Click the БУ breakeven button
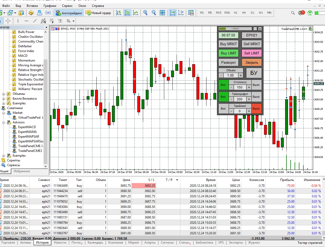Image resolution: width=325 pixels, height=247 pixels. [254, 73]
